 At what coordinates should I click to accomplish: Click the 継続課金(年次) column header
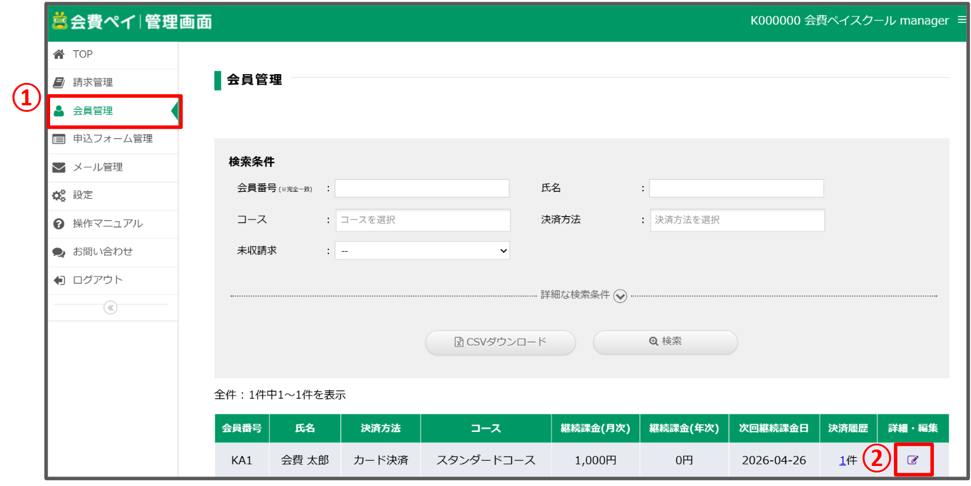(x=684, y=428)
